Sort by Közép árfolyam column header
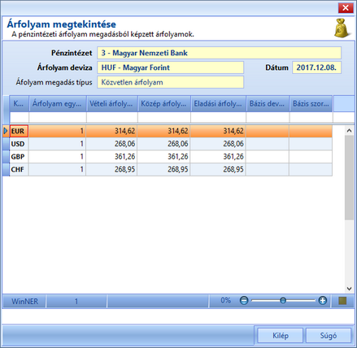 pos(164,103)
